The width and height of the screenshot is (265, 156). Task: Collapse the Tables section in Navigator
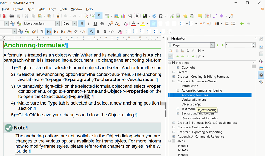pyautogui.click(x=169, y=141)
